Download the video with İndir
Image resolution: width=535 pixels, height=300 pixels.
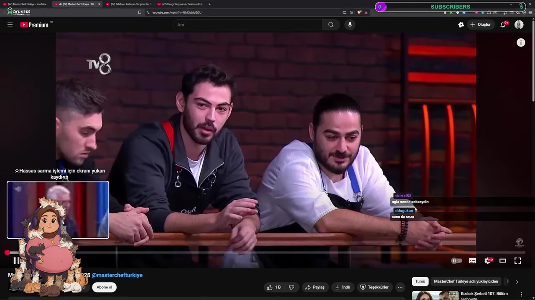click(343, 287)
